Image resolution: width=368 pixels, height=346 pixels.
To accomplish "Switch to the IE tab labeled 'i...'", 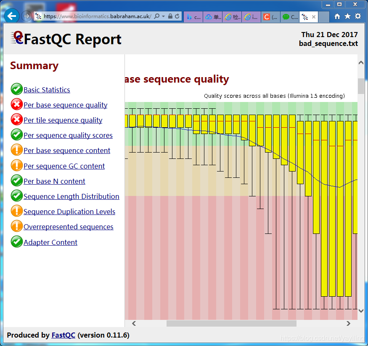I will click(x=251, y=17).
